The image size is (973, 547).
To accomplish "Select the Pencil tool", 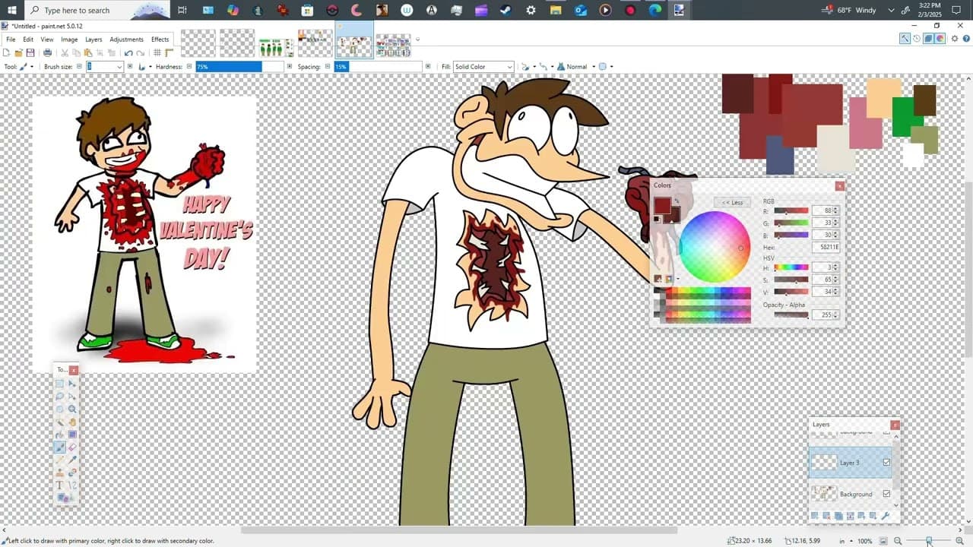I will click(59, 460).
